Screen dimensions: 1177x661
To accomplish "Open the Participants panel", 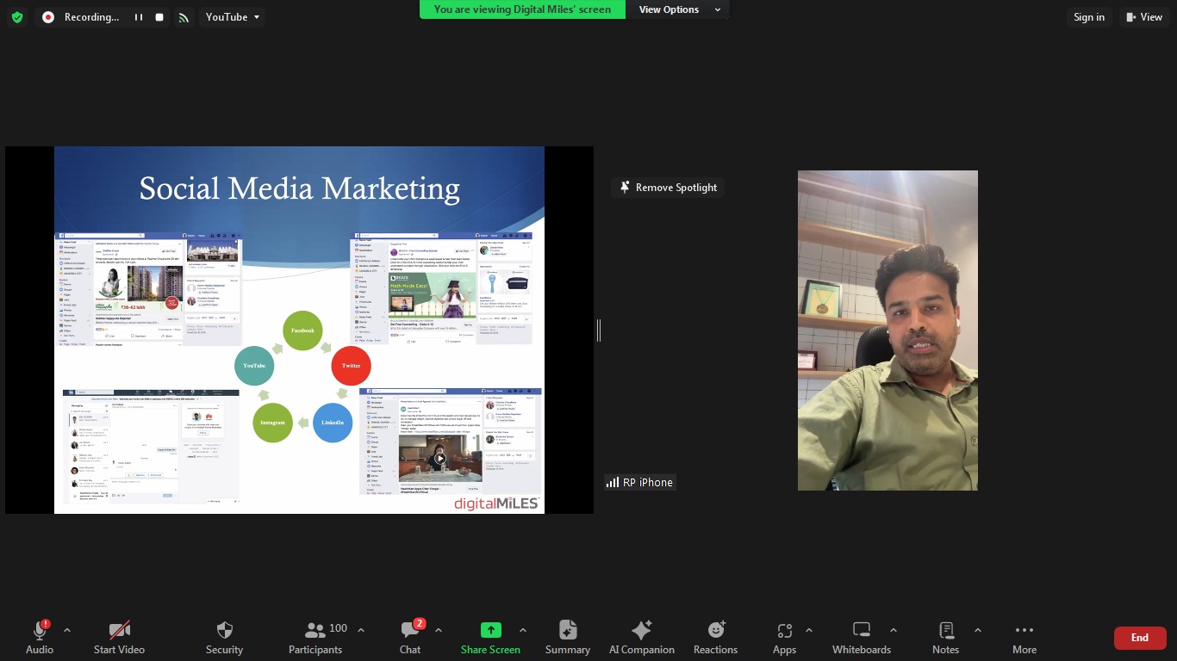I will (315, 638).
